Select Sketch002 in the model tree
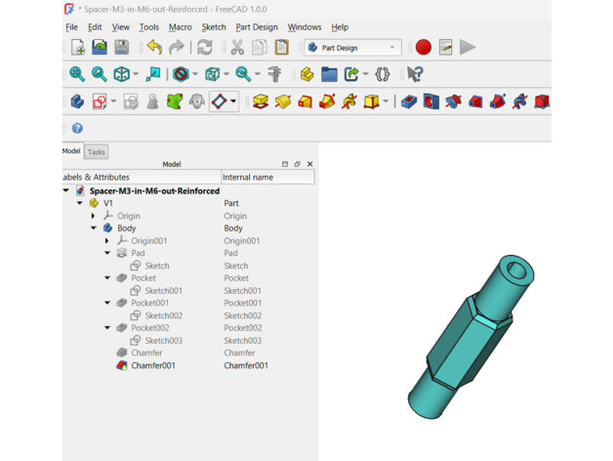The height and width of the screenshot is (461, 613). point(163,315)
